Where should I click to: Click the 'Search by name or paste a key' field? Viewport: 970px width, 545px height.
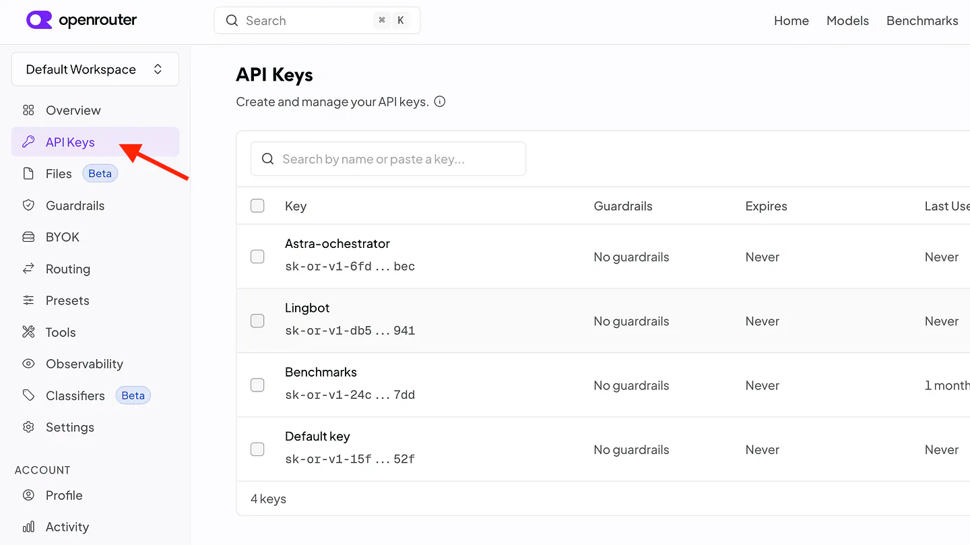tap(388, 159)
